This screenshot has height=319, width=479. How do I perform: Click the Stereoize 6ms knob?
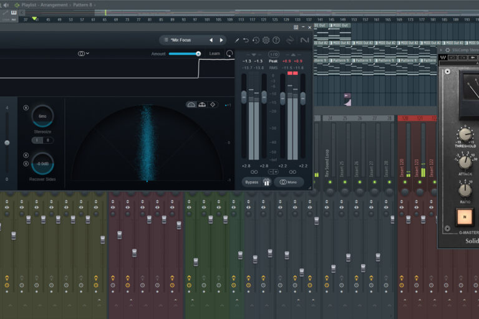[x=42, y=116]
